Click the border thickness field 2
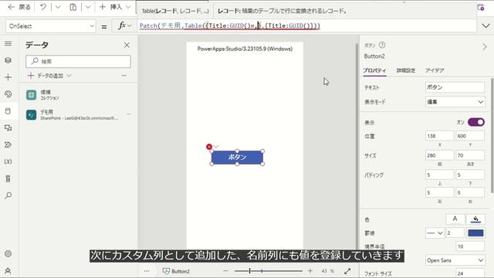Viewport: 494px width, 278px height. pyautogui.click(x=455, y=233)
